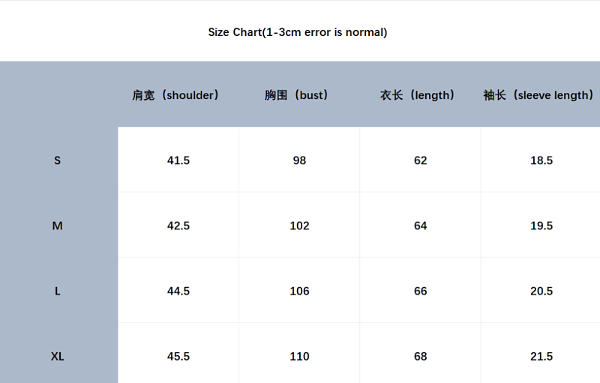
Task: Select the bust column header
Action: click(296, 94)
